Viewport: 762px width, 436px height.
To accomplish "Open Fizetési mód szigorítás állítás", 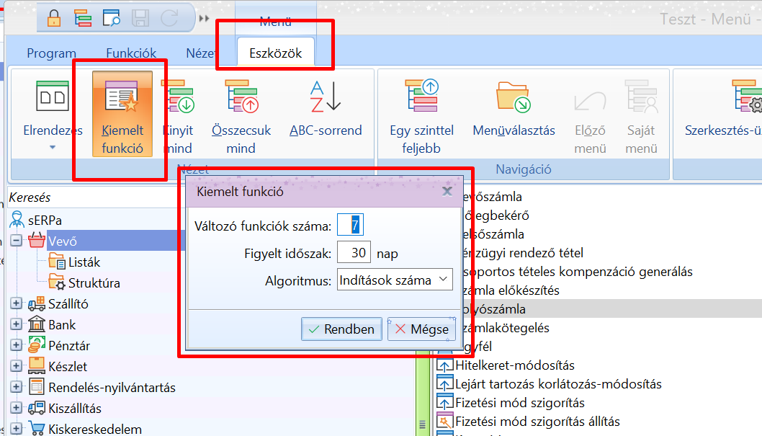I will coord(537,422).
